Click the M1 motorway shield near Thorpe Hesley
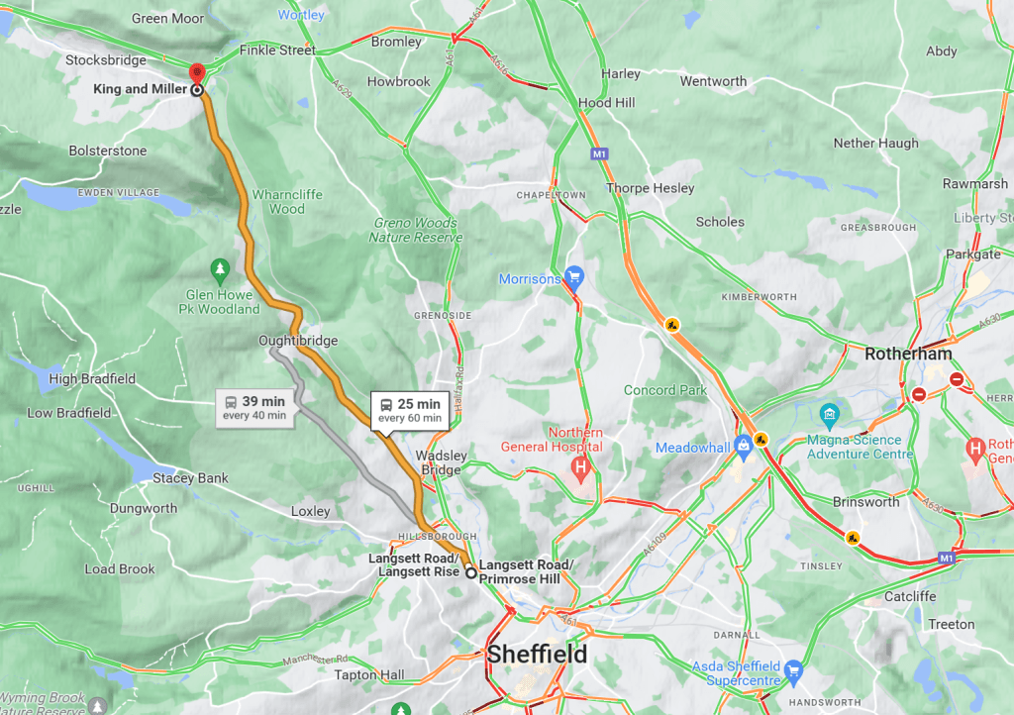1014x715 pixels. tap(599, 153)
